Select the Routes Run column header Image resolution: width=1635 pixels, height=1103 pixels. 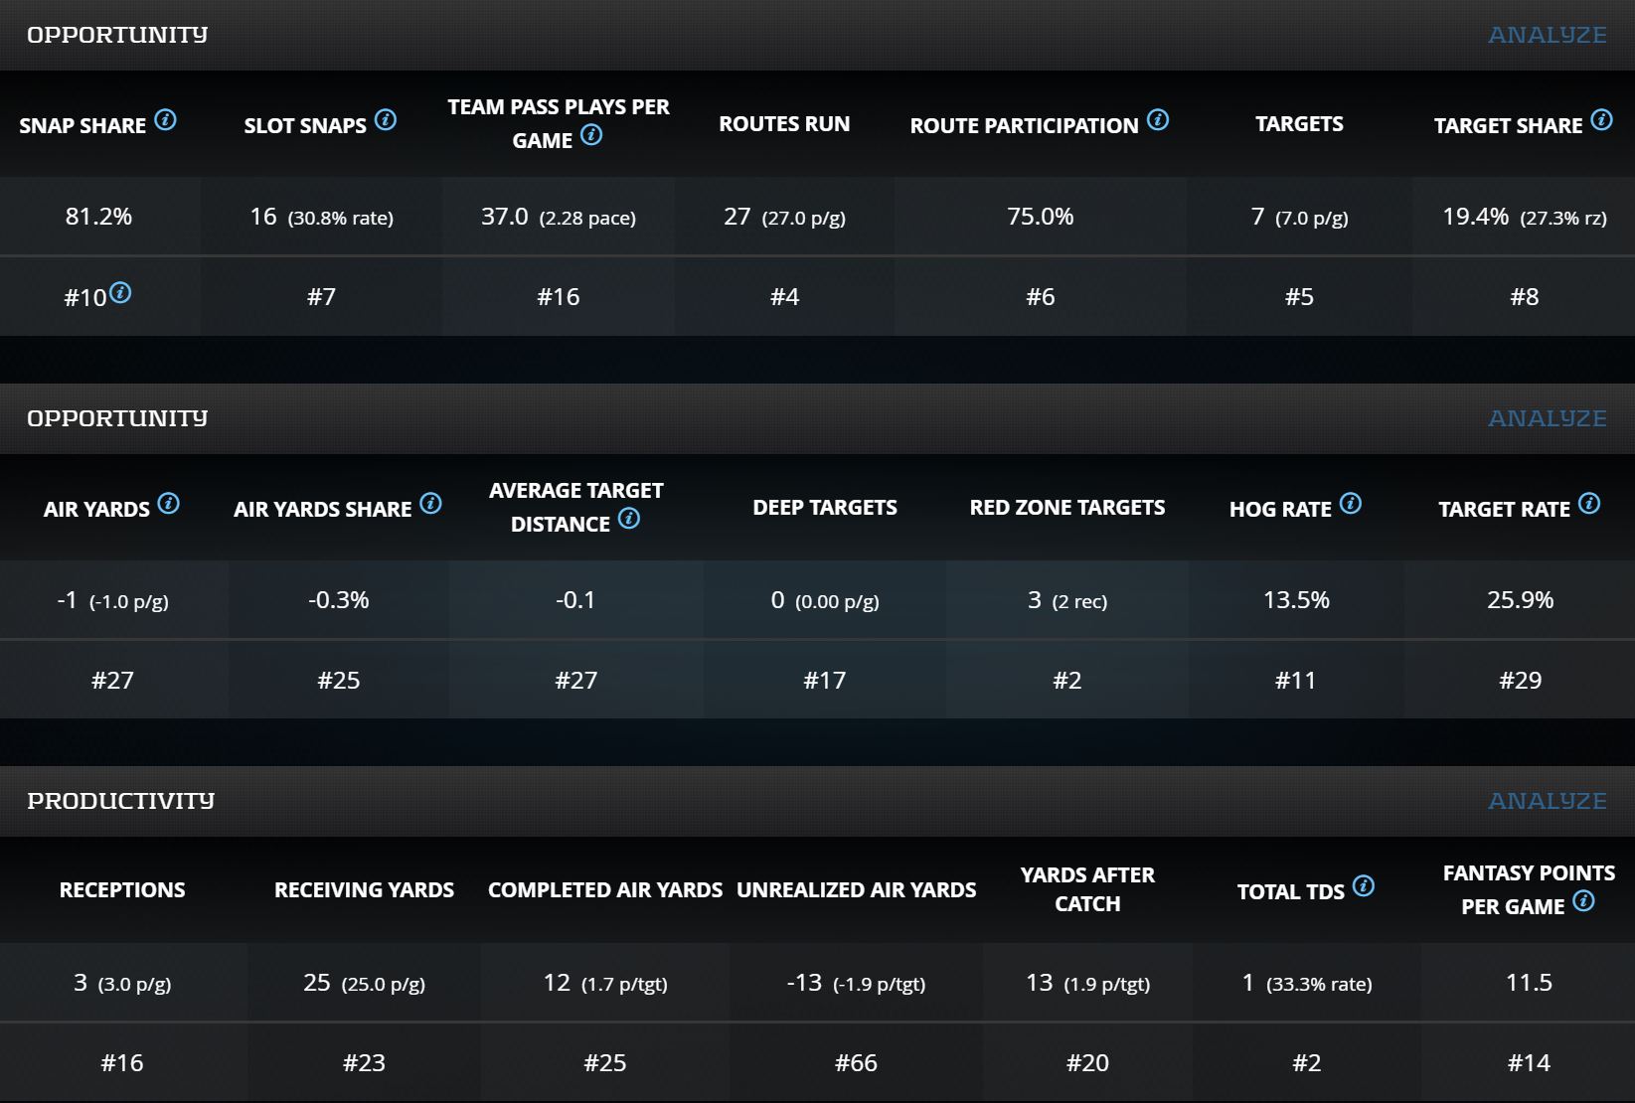[x=784, y=124]
